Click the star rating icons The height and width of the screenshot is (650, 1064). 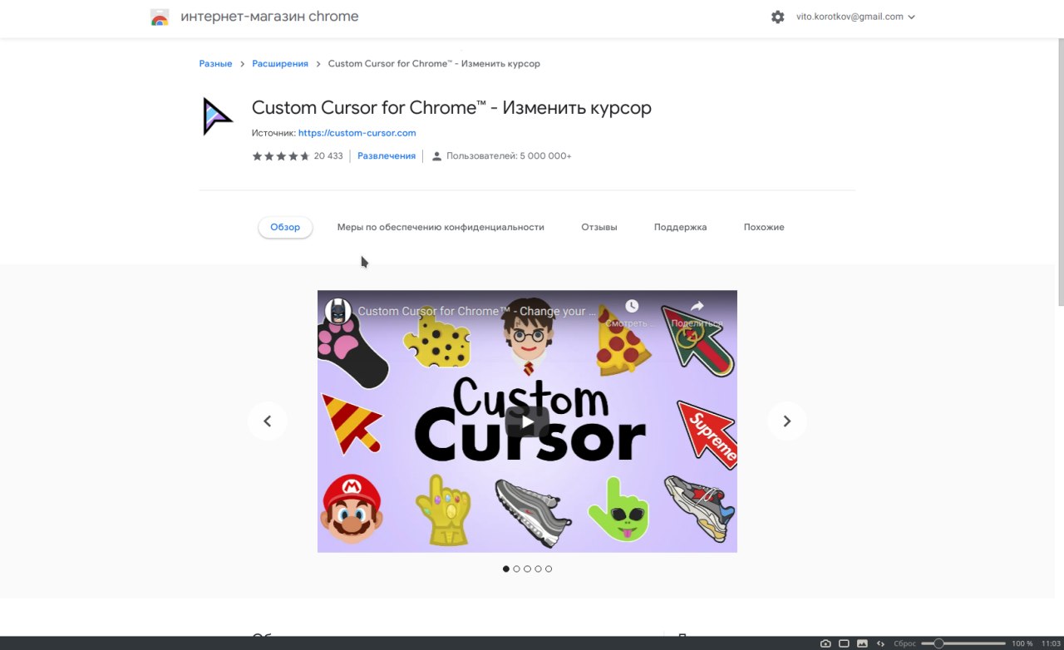pyautogui.click(x=281, y=156)
